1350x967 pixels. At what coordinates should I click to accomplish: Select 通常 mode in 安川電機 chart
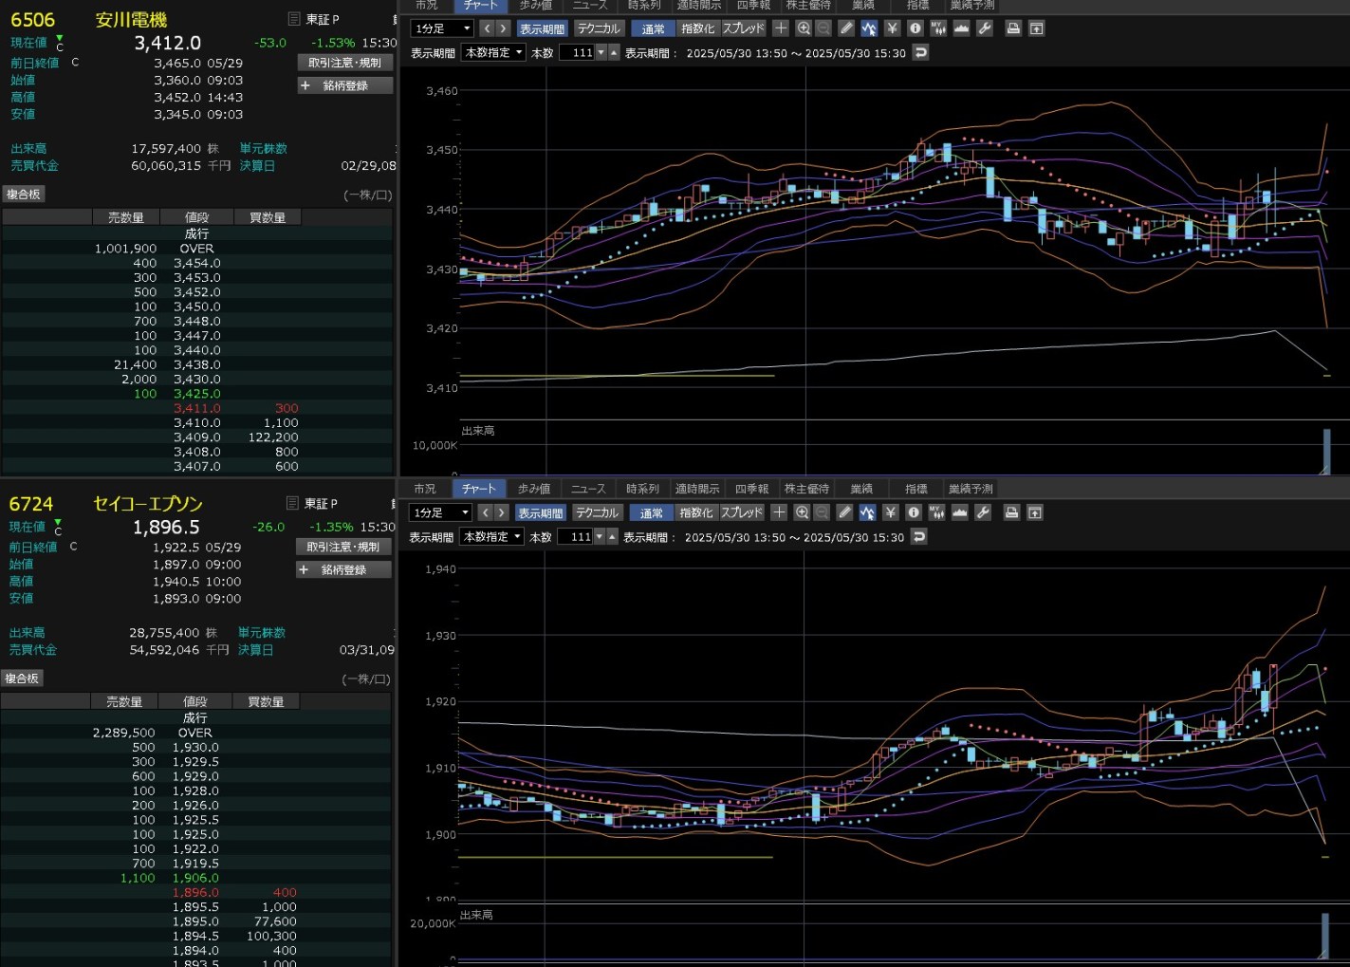pos(653,28)
